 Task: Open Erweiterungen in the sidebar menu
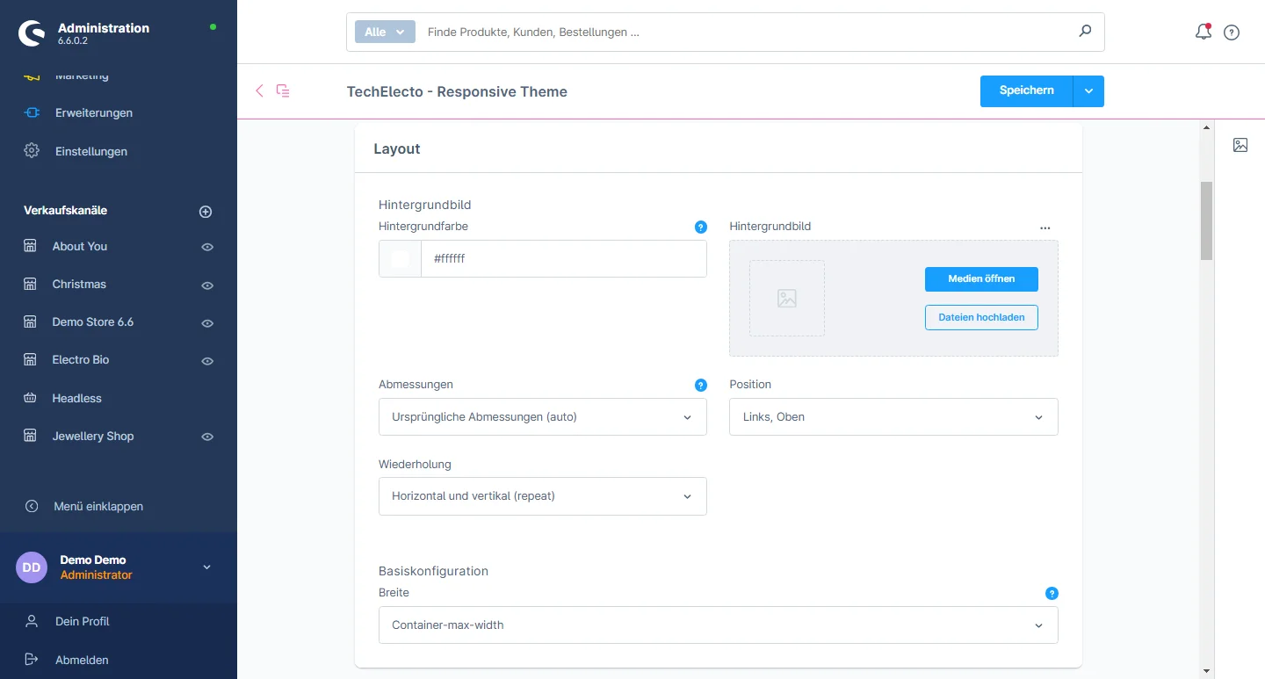point(93,113)
